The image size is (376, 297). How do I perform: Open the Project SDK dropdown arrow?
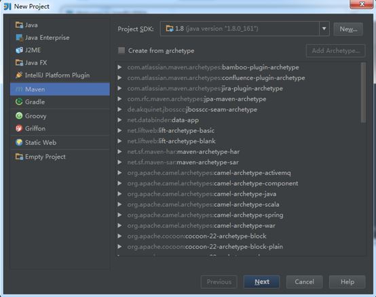pos(324,28)
